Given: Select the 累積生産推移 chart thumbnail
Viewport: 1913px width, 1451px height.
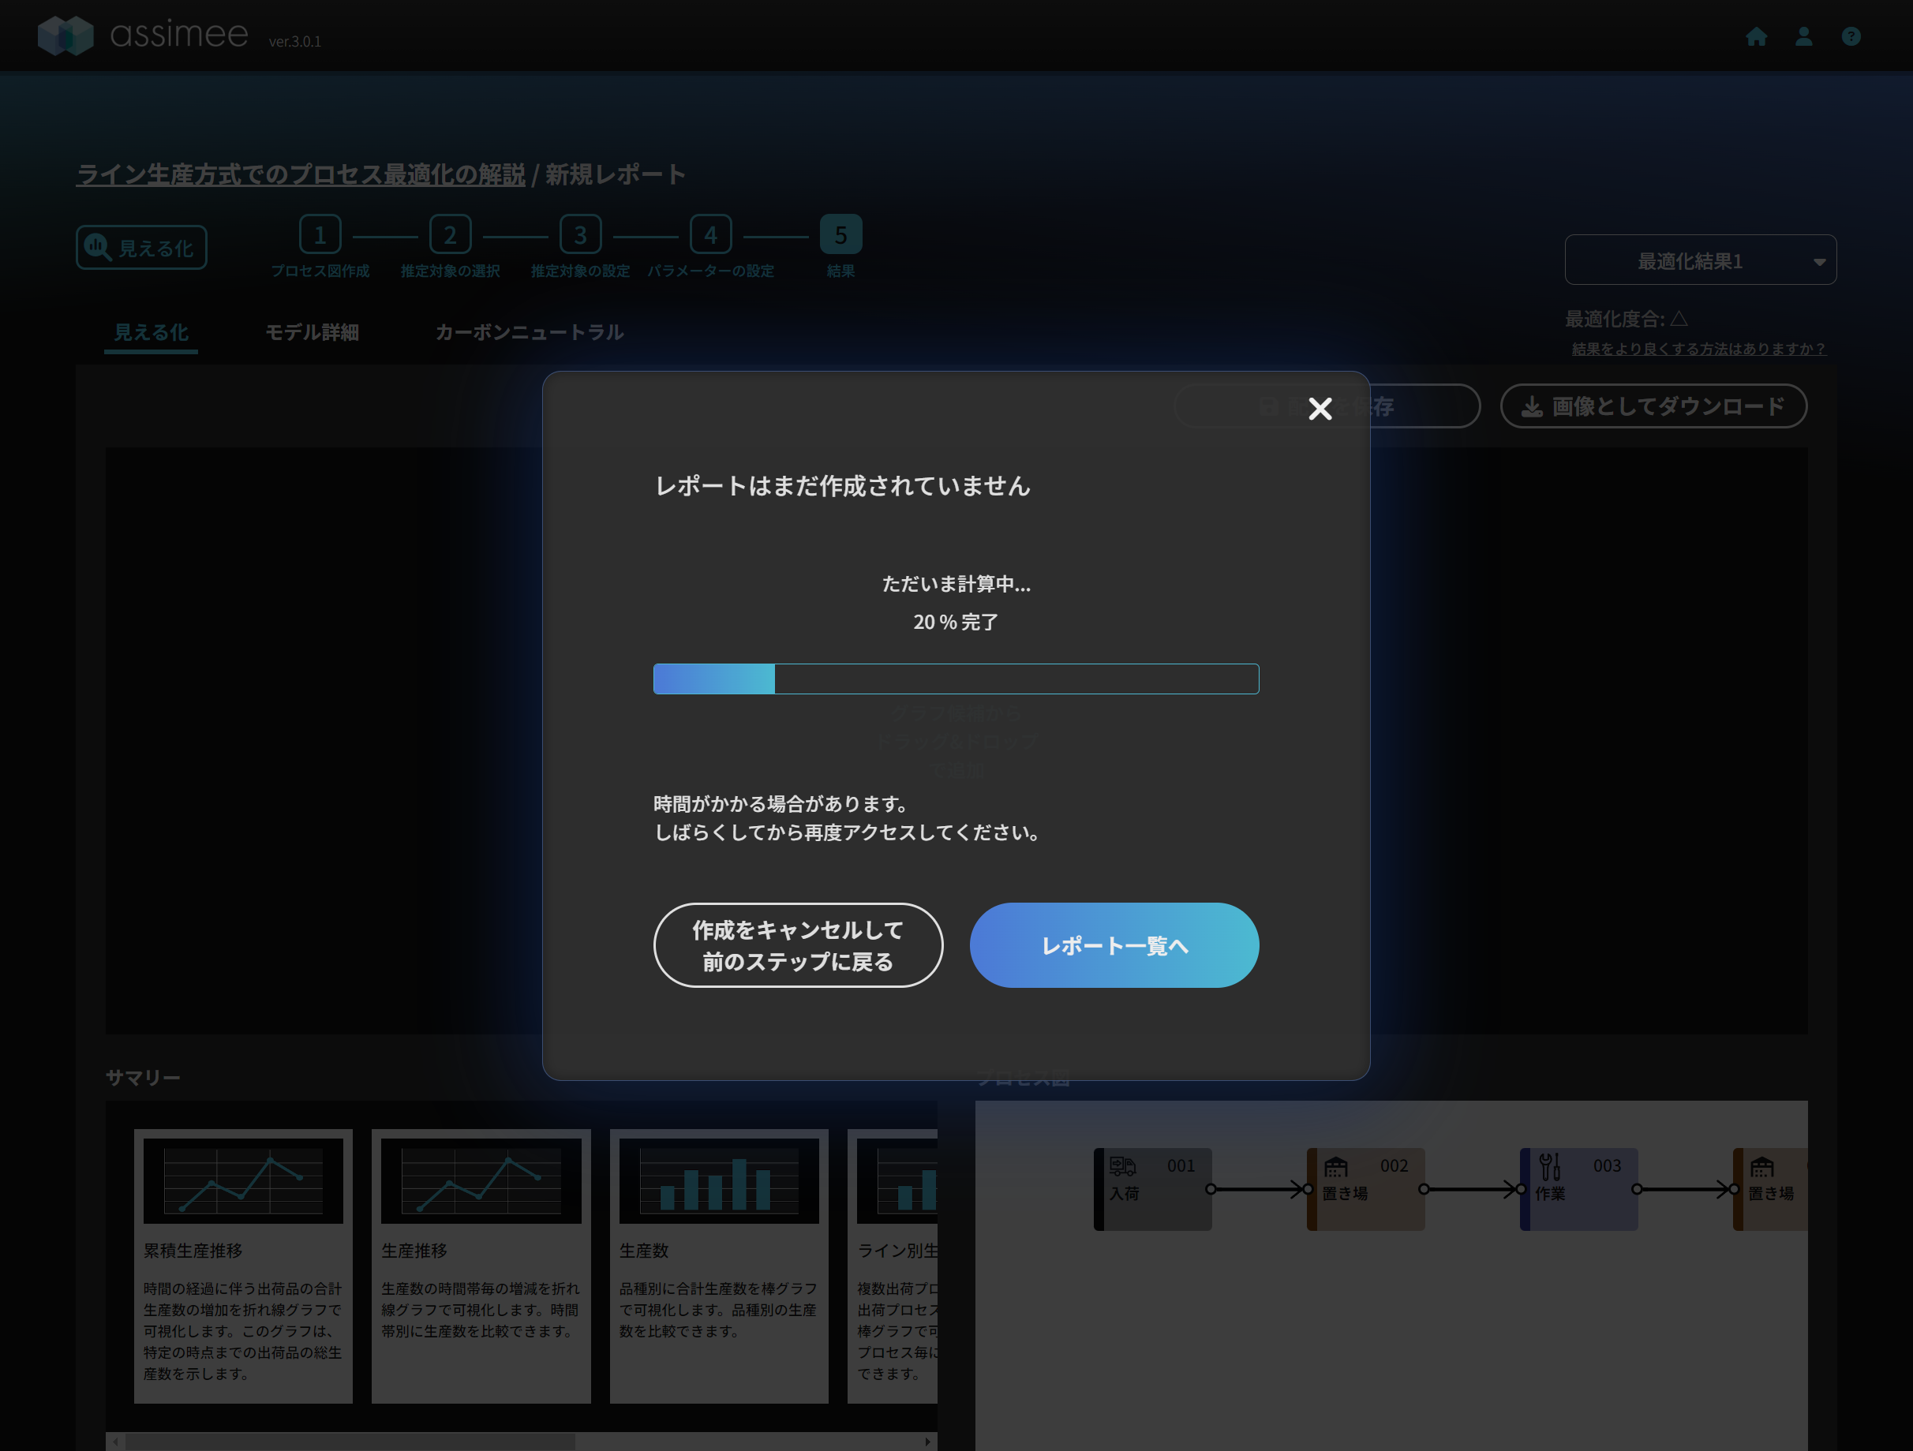Looking at the screenshot, I should 243,1180.
